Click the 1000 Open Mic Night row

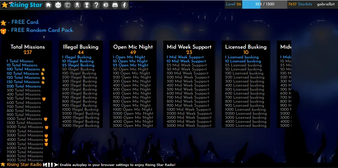[x=133, y=109]
